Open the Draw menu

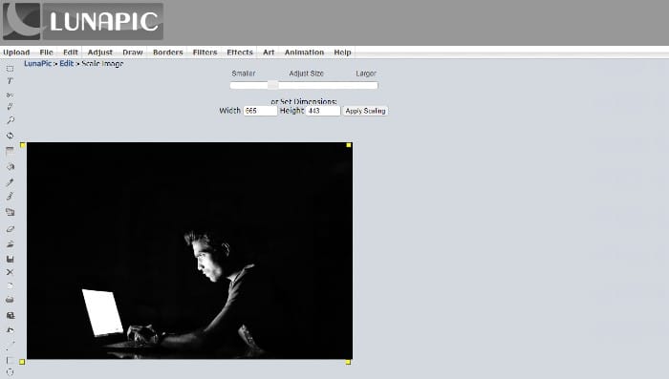point(132,52)
